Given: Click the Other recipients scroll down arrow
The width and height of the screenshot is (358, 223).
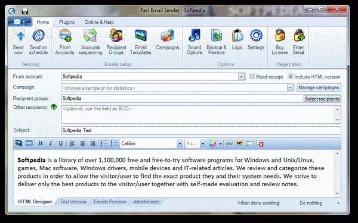Looking at the screenshot, I should coord(338,120).
